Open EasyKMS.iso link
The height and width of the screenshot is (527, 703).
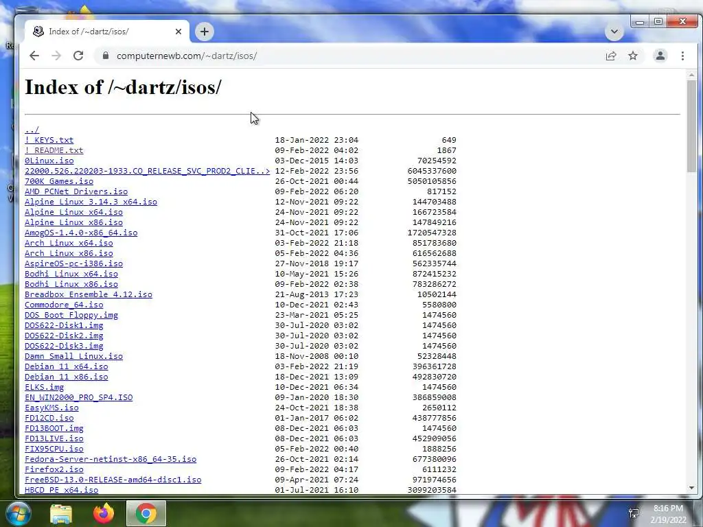(51, 408)
